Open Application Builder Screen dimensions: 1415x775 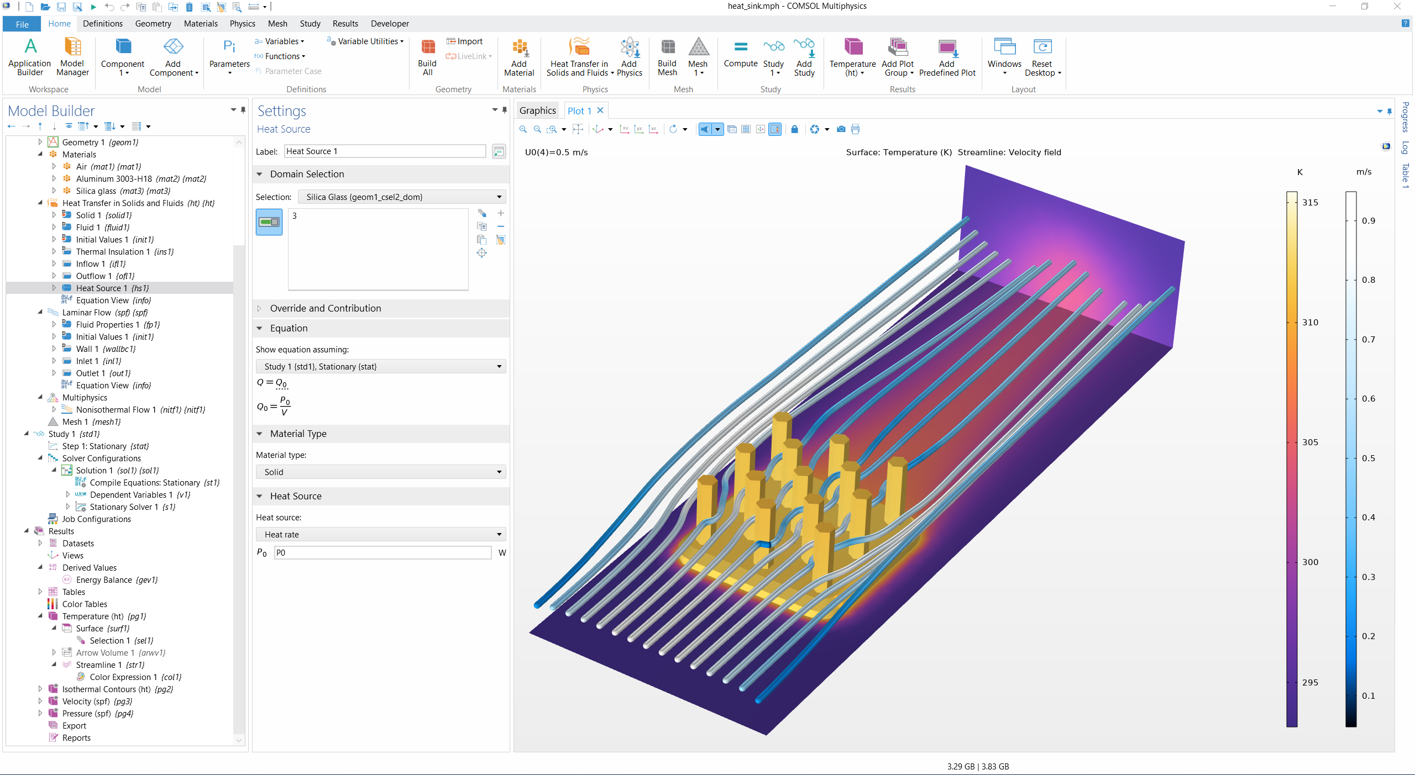coord(30,56)
